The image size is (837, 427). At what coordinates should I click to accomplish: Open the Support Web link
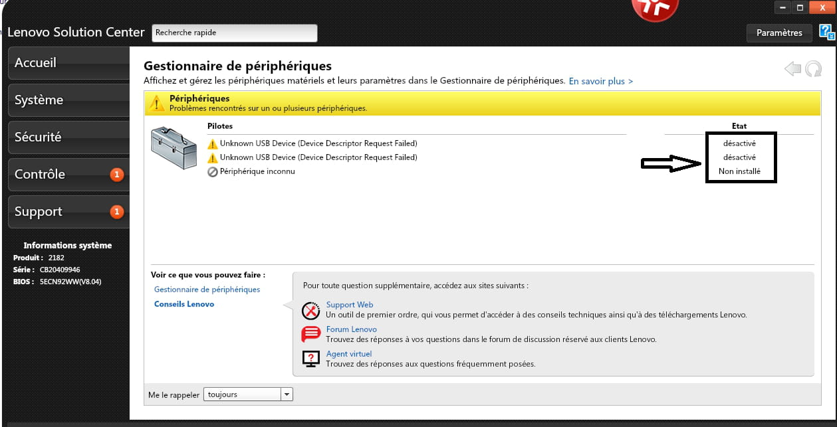pyautogui.click(x=350, y=305)
